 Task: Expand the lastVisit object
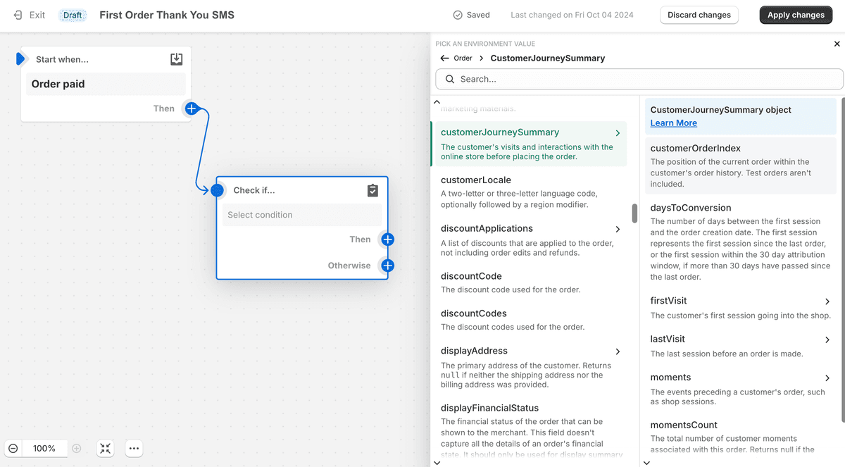click(827, 340)
